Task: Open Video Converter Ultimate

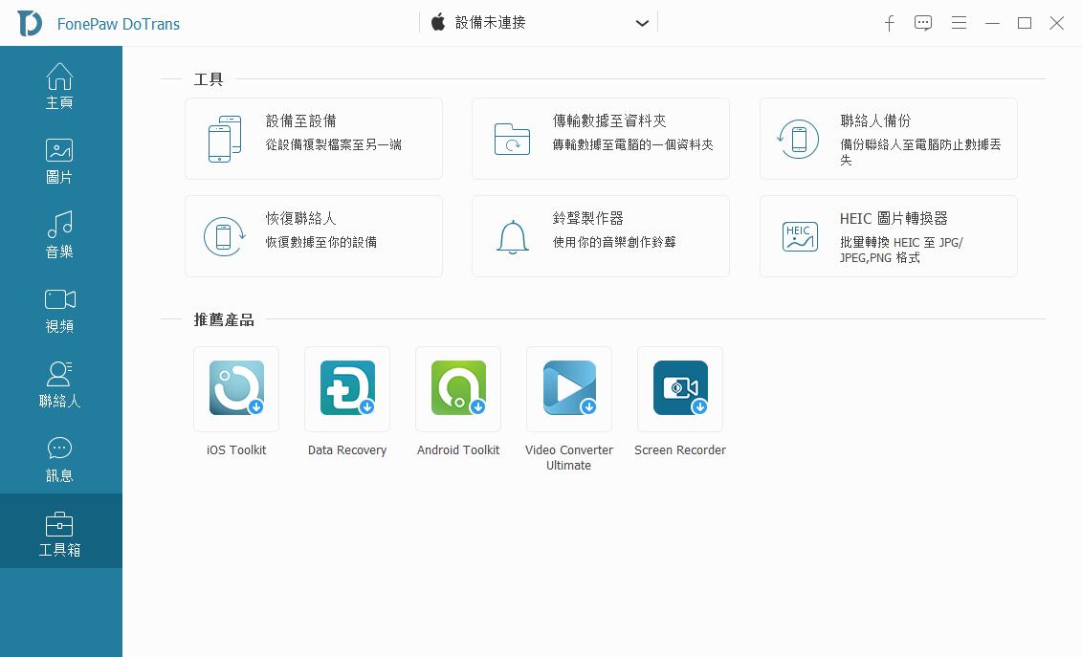Action: click(569, 389)
